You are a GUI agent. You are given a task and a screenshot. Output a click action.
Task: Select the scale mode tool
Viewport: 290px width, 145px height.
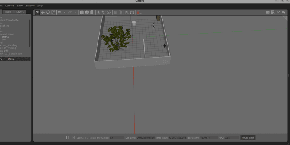pyautogui.click(x=53, y=12)
